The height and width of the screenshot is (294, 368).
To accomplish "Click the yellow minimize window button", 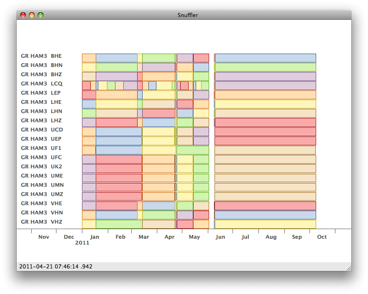I will (32, 15).
